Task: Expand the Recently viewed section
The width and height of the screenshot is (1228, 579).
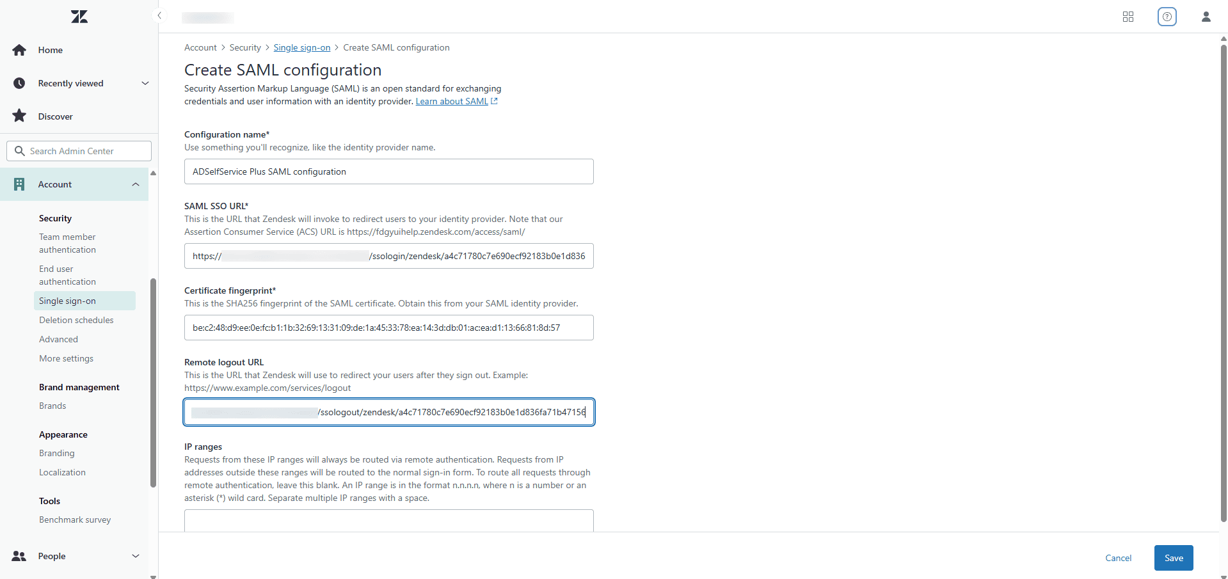Action: point(145,83)
